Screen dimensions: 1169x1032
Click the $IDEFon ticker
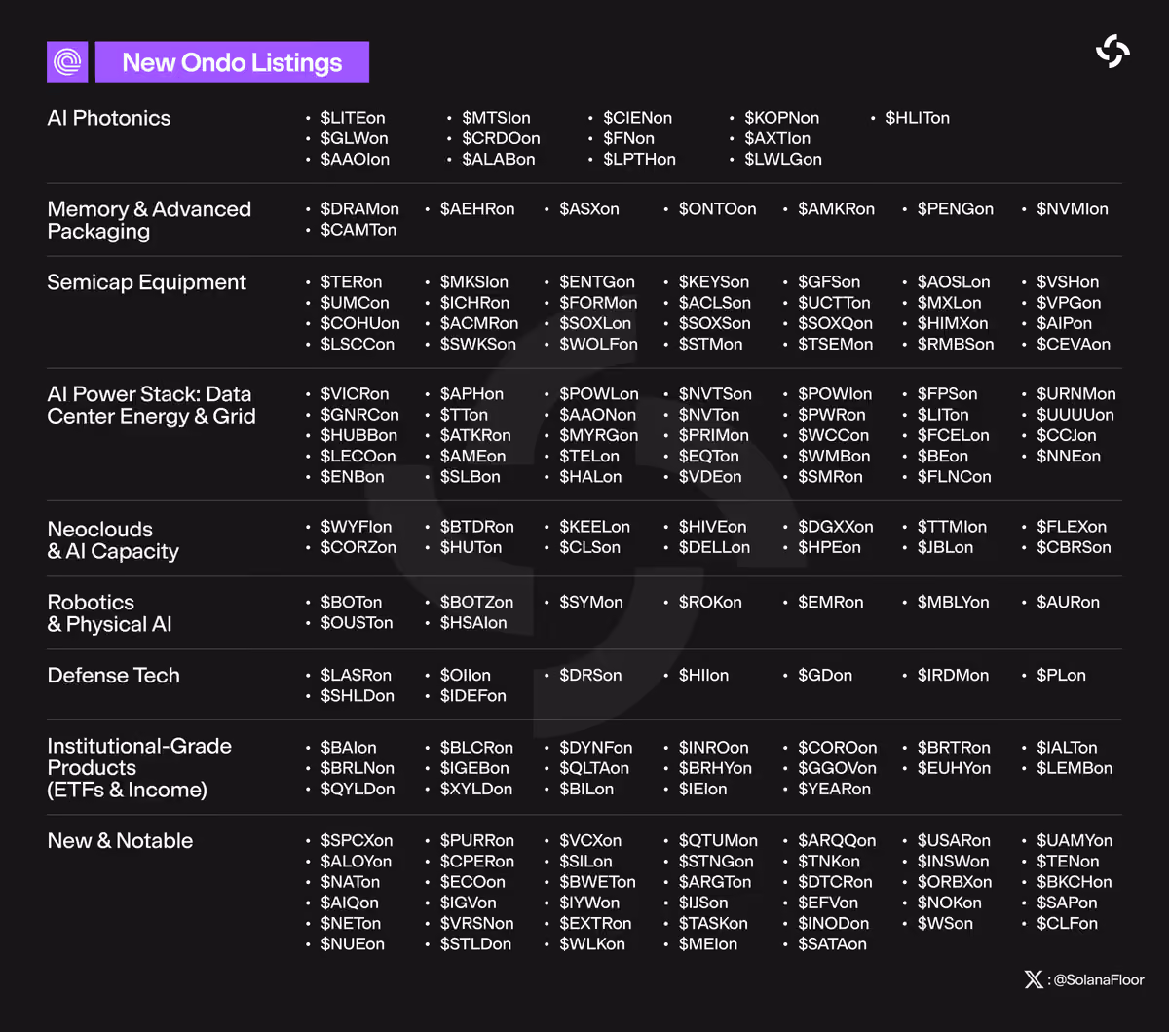473,696
